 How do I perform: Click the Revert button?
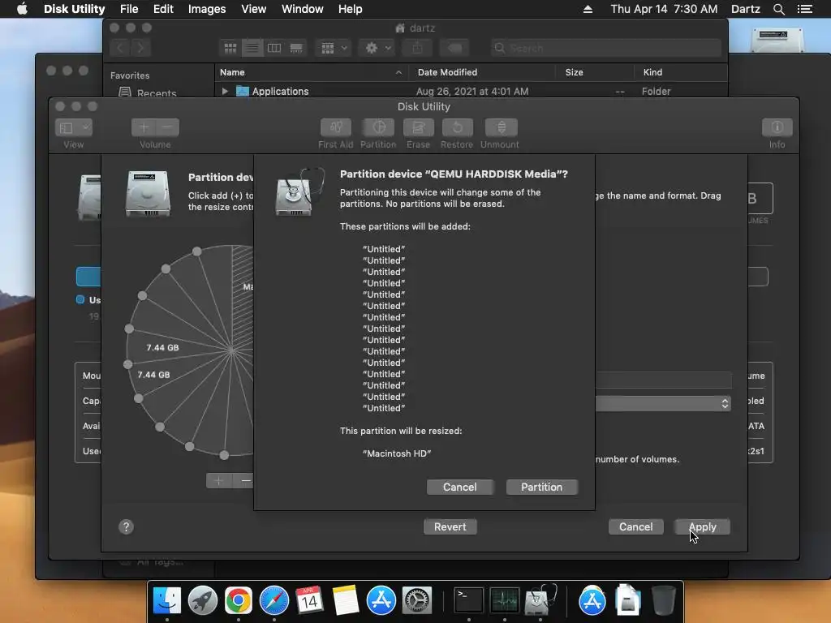click(450, 526)
